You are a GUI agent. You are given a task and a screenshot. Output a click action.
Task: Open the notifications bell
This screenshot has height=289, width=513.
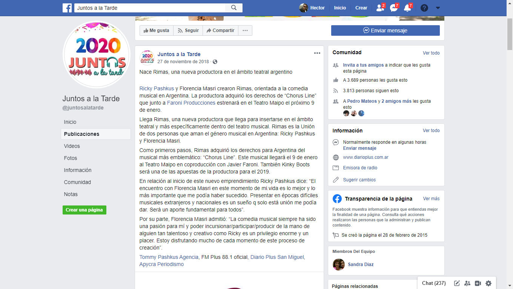(x=408, y=8)
